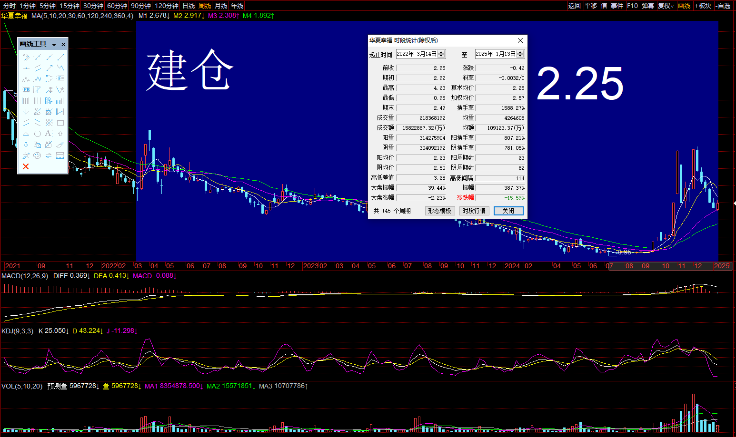This screenshot has height=437, width=736.
Task: Click the red X delete-all-lines icon
Action: [x=26, y=166]
